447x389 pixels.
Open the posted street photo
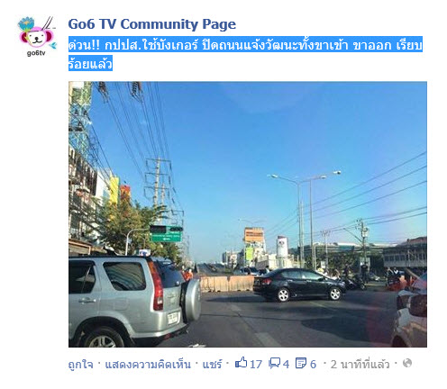248,214
